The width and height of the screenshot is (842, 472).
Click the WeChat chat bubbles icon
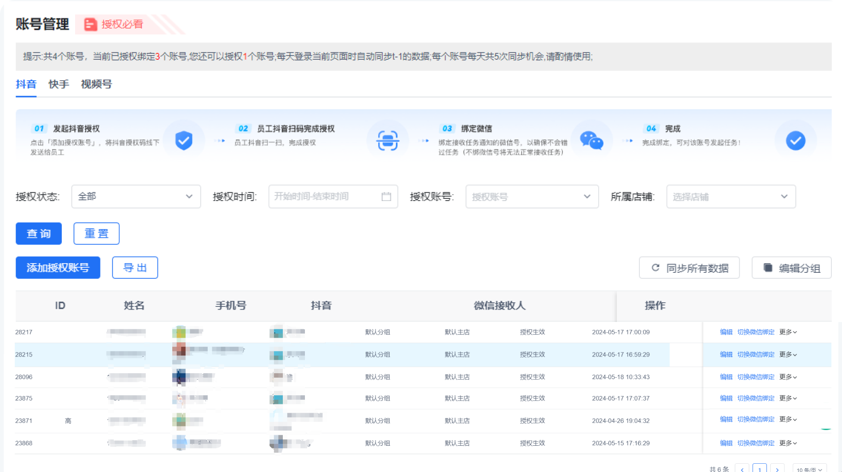pyautogui.click(x=591, y=140)
